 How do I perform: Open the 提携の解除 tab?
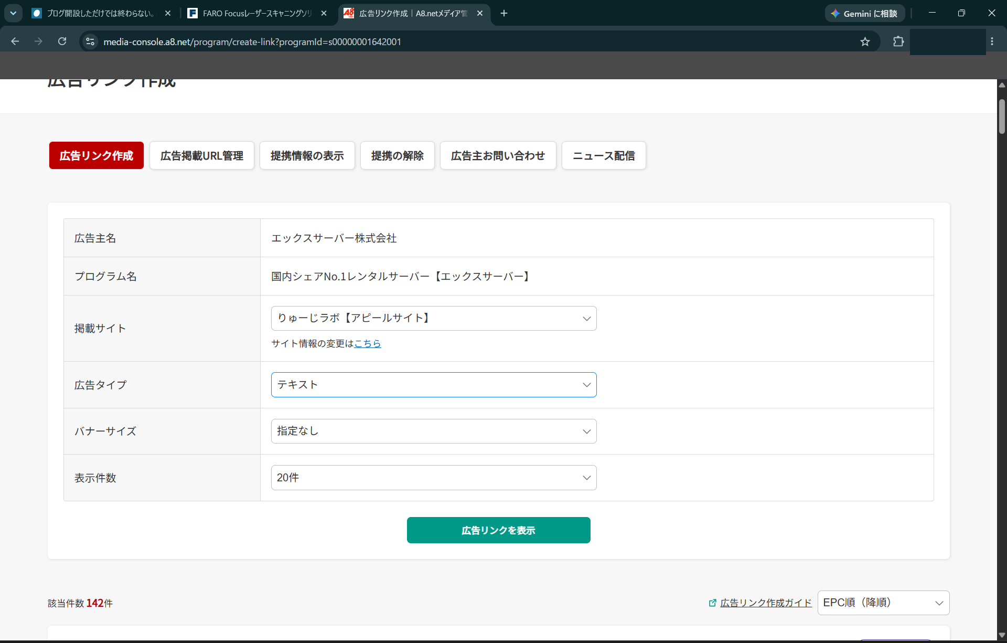[x=398, y=155]
